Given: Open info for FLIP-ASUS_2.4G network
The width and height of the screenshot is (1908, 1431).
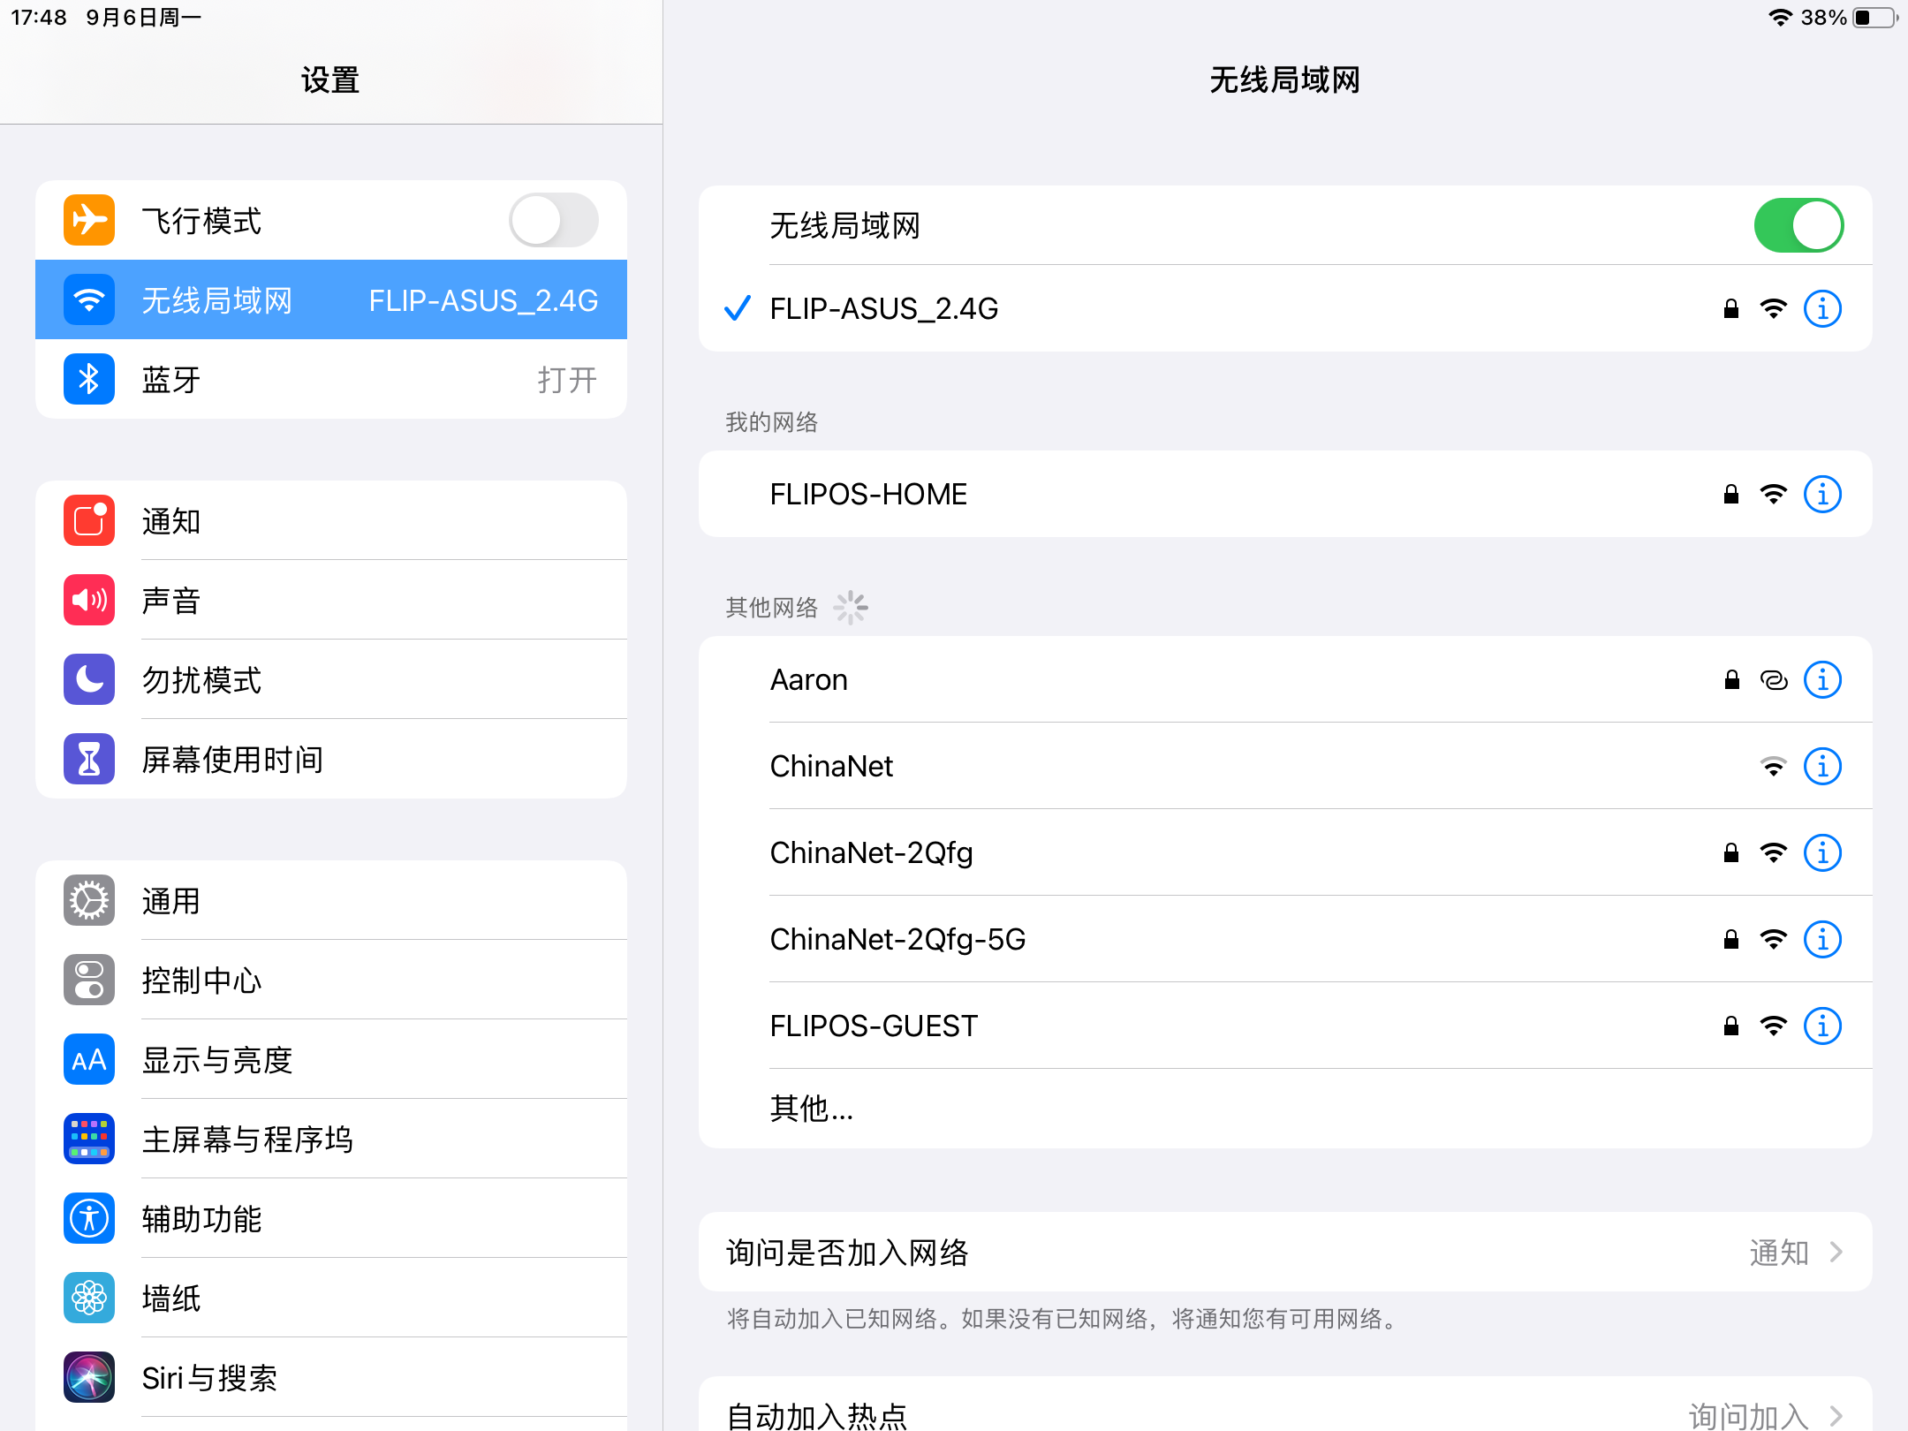Looking at the screenshot, I should click(x=1822, y=308).
